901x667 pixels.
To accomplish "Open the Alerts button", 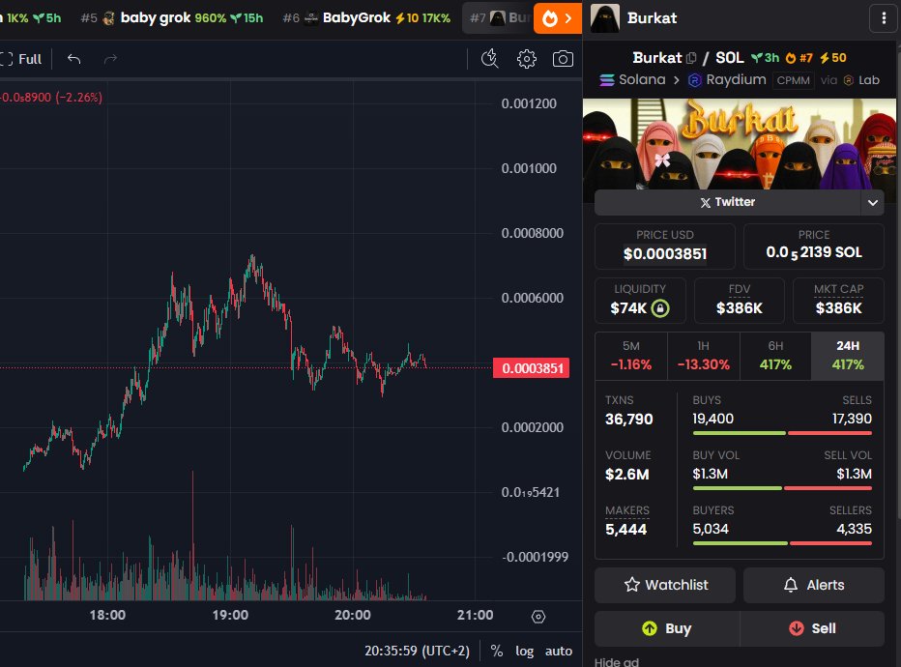I will 814,585.
